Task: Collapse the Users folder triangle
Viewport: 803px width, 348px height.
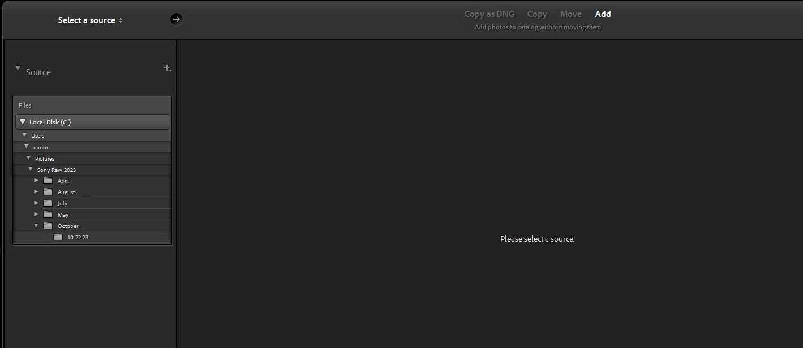Action: coord(24,135)
